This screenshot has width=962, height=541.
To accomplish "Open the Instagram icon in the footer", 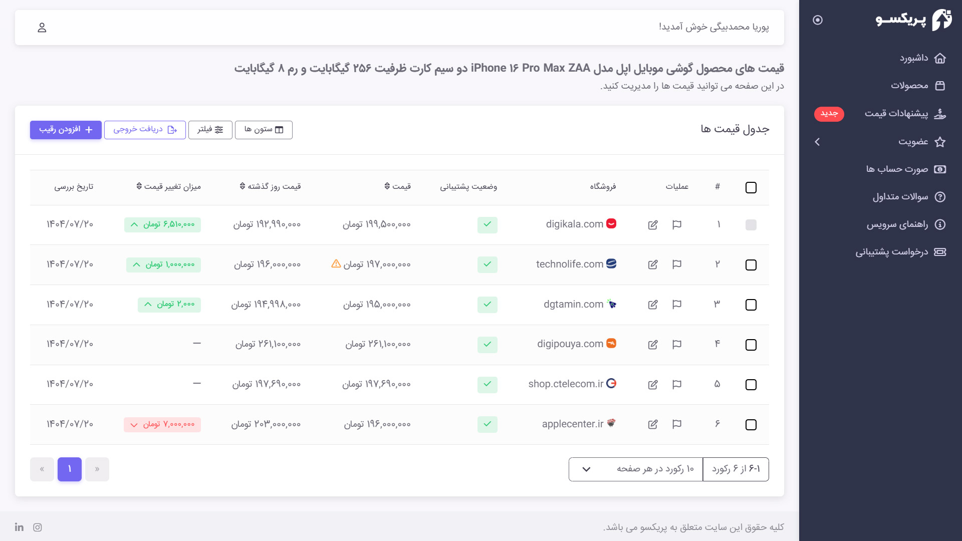I will click(38, 527).
